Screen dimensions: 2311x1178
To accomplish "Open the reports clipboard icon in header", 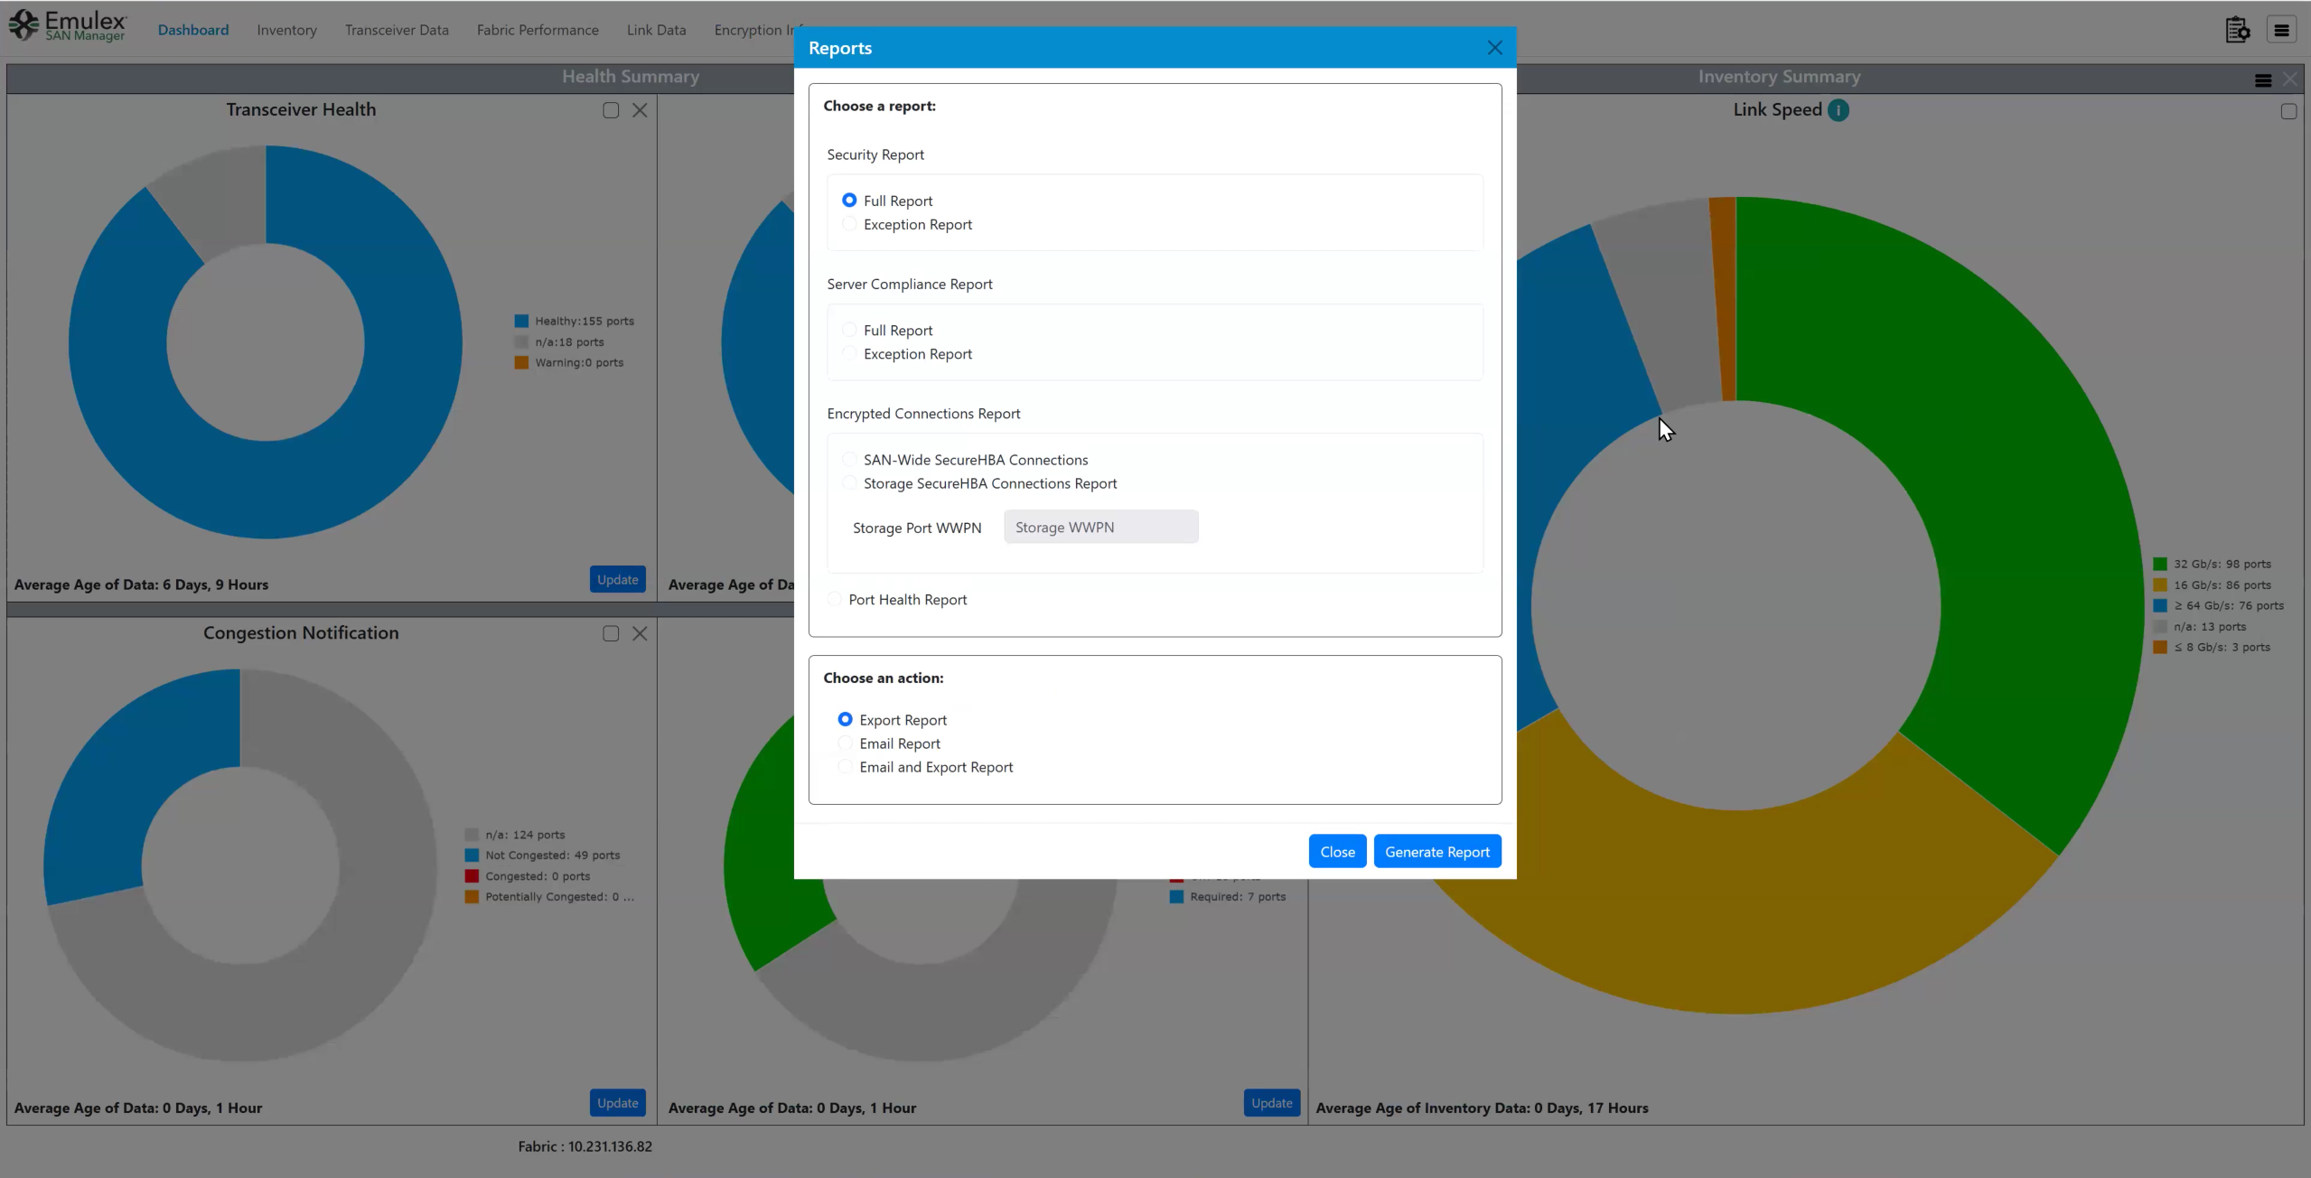I will click(2237, 30).
